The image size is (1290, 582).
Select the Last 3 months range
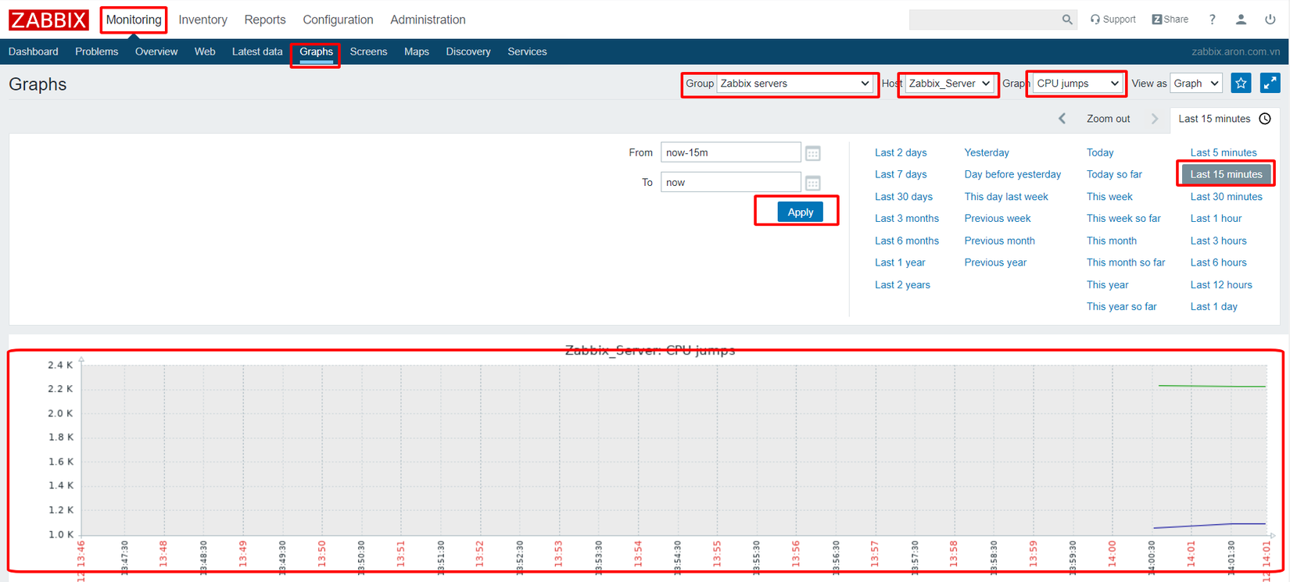point(907,219)
